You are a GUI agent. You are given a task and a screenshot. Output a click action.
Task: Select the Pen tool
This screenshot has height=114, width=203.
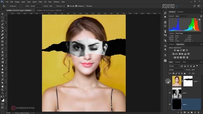click(2, 79)
